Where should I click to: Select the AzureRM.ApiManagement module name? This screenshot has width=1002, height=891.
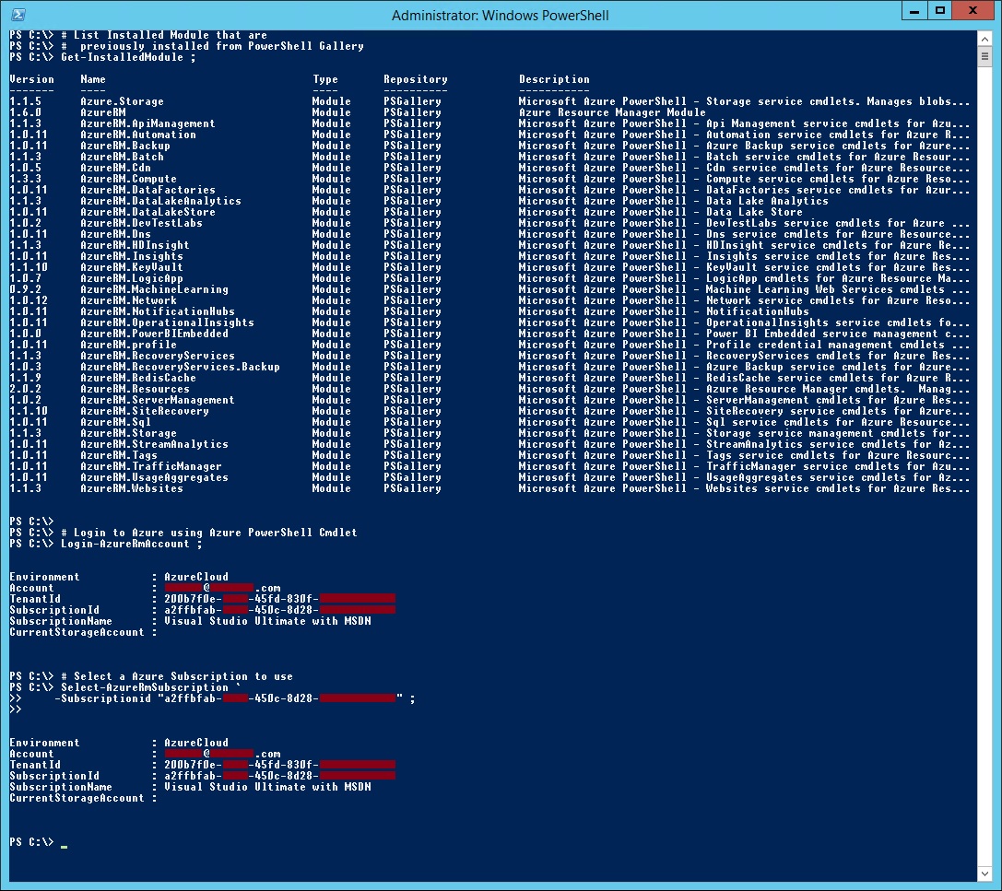click(147, 123)
